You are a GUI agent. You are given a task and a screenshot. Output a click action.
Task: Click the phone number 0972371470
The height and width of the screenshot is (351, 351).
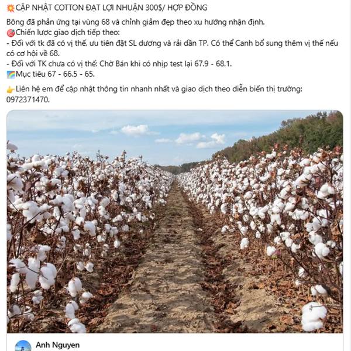(27, 99)
